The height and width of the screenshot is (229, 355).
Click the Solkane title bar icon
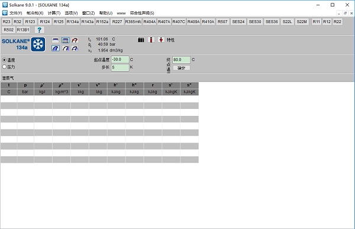pyautogui.click(x=5, y=5)
